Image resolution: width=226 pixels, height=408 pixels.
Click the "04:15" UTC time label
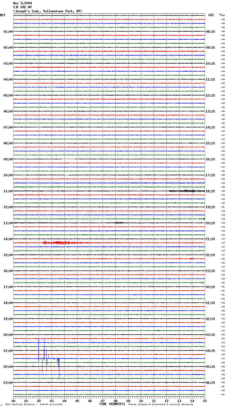tap(210, 351)
